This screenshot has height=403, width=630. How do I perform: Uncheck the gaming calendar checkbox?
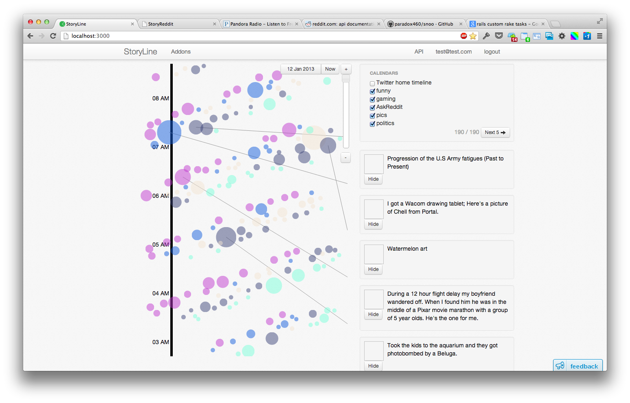[372, 100]
